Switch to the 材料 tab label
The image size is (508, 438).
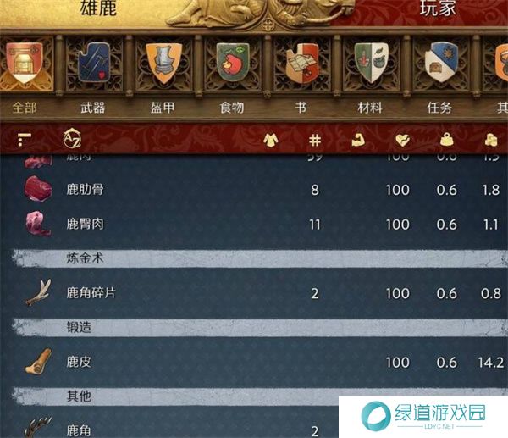coord(370,108)
